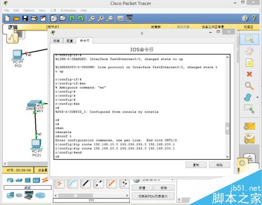
Task: Choose the red X Delete tool
Action: pos(249,74)
